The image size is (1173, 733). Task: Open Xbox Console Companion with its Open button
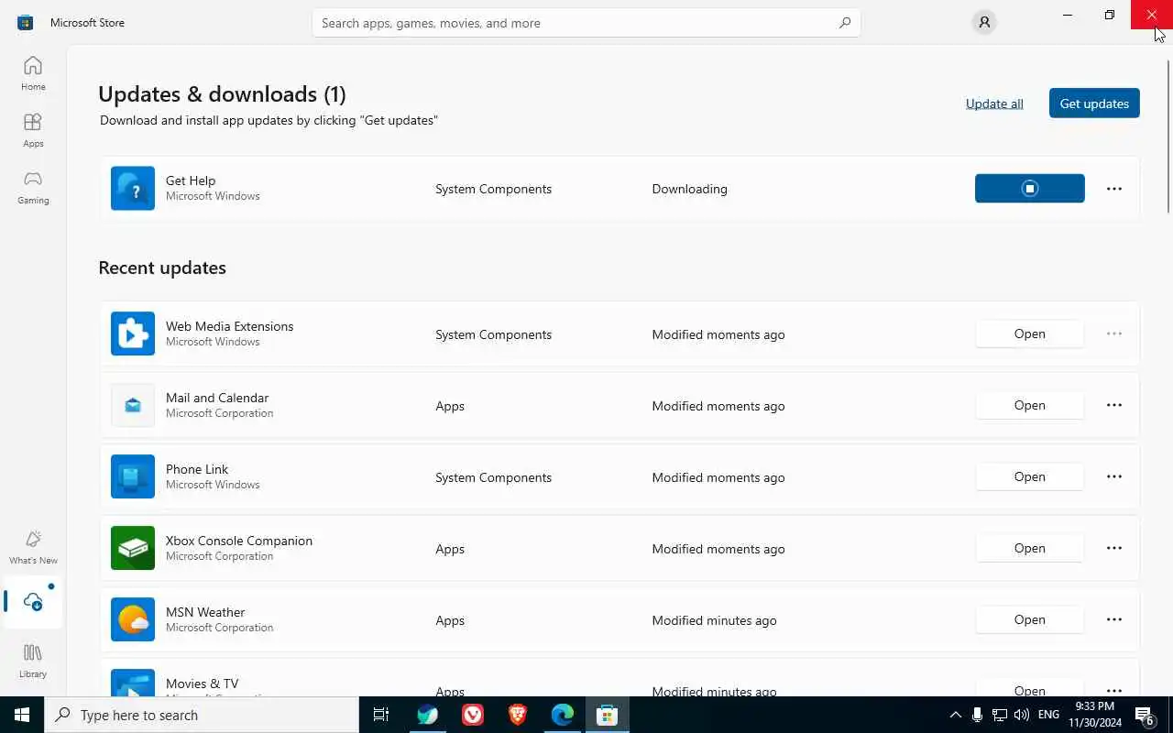click(x=1030, y=548)
